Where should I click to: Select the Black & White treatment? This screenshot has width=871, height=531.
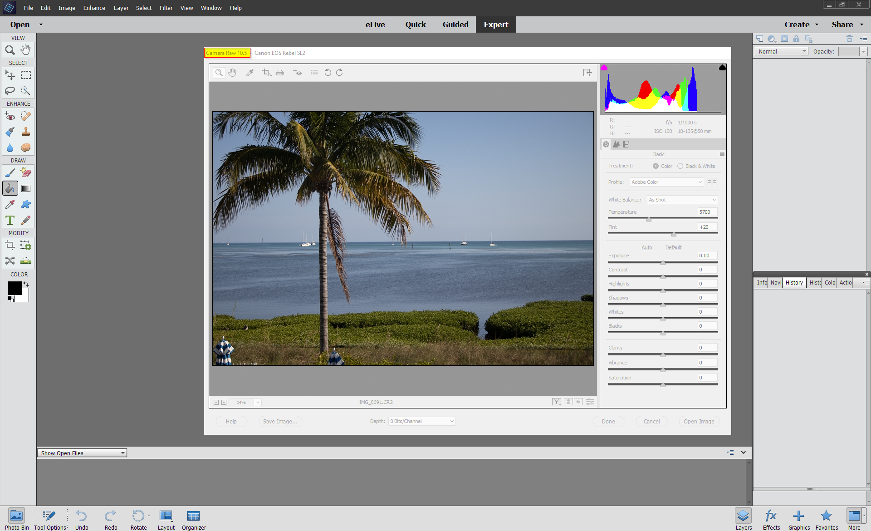point(680,166)
